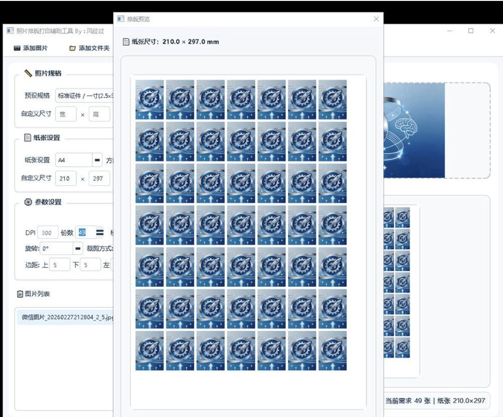The width and height of the screenshot is (503, 417).
Task: Click the Add Image (添加图片) toolbar icon
Action: pyautogui.click(x=17, y=48)
